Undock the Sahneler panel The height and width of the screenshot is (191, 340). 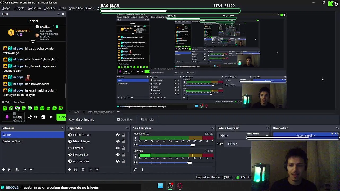62,128
